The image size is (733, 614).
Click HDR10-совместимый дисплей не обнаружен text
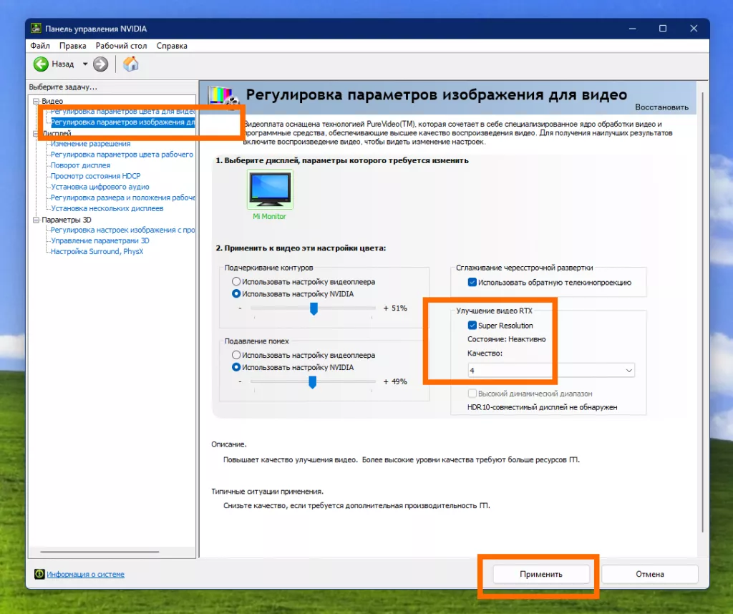pos(543,407)
